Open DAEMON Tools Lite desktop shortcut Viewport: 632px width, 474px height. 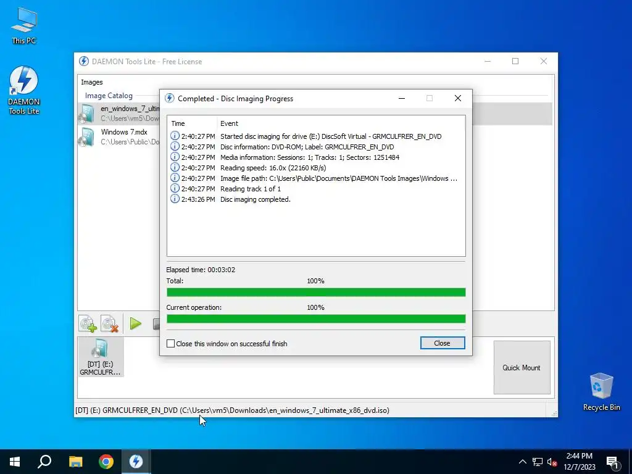click(24, 91)
